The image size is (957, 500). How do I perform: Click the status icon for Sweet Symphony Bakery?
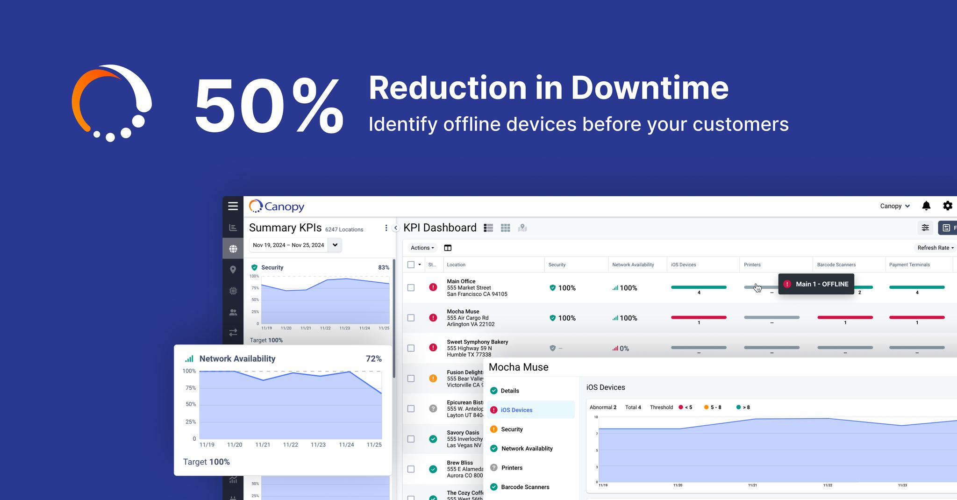point(433,348)
